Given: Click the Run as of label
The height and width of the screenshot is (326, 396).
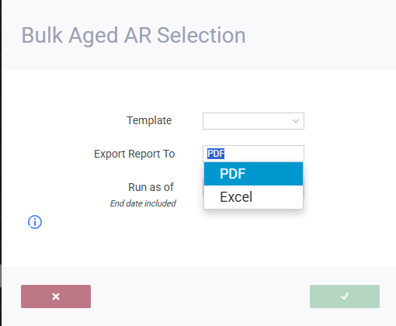Looking at the screenshot, I should point(151,187).
